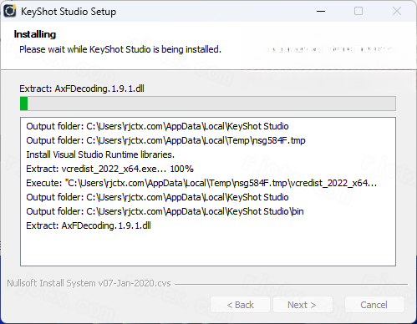417x324 pixels.
Task: Click the < Back button
Action: [240, 305]
